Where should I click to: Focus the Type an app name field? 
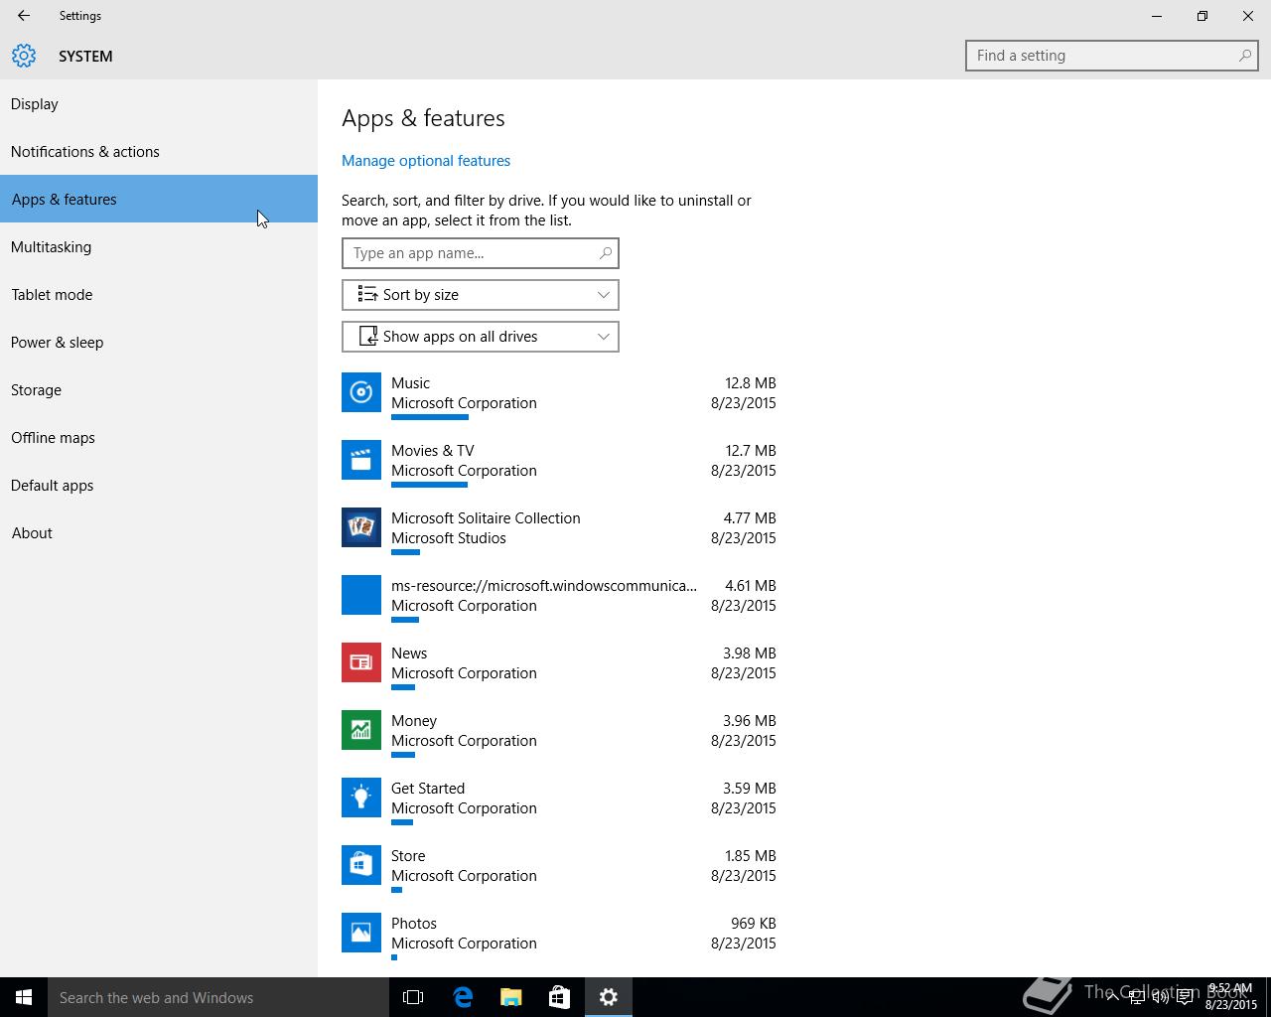pos(472,253)
